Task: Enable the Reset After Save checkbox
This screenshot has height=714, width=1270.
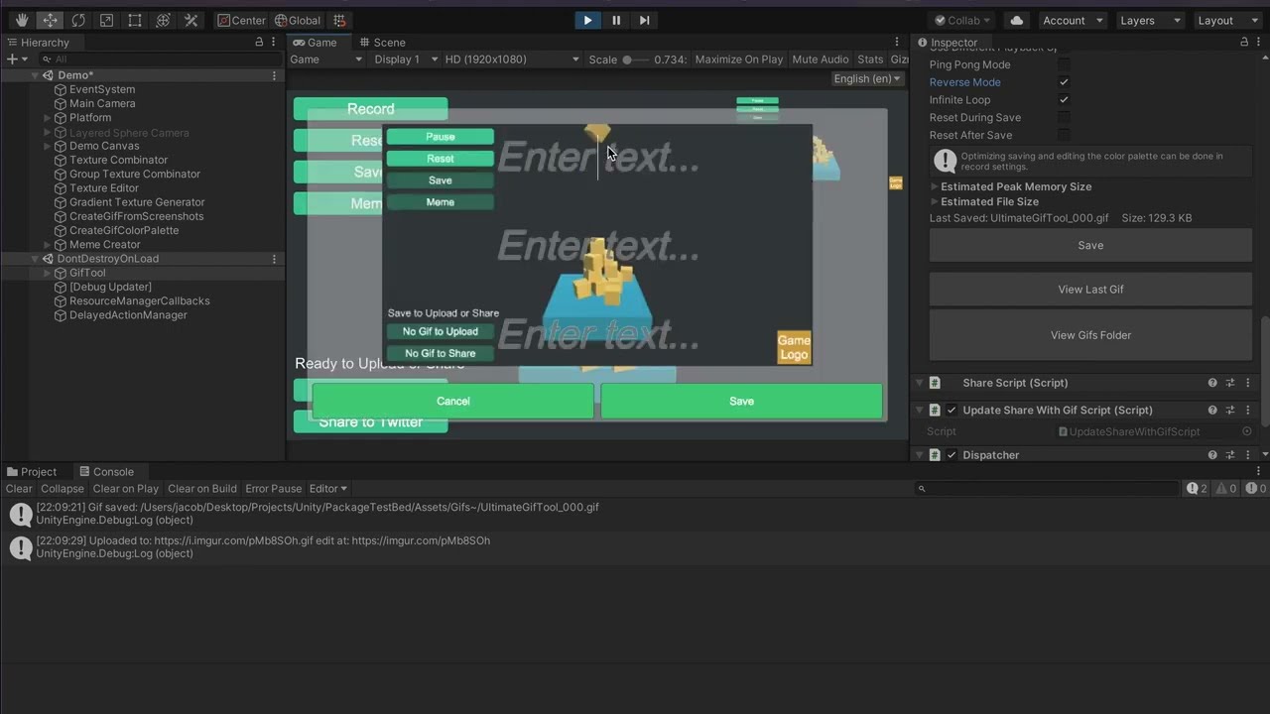Action: tap(1064, 135)
